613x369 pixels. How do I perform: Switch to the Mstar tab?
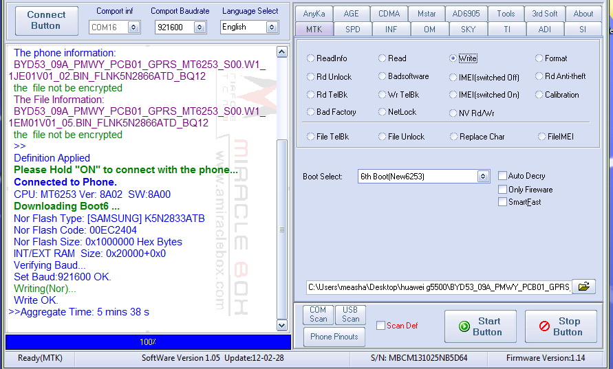pos(427,14)
